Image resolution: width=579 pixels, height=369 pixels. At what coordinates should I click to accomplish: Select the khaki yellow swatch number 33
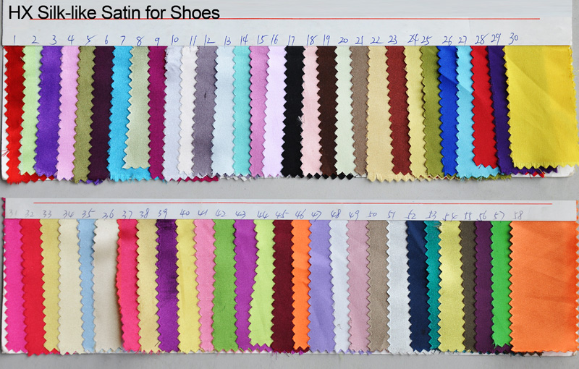pyautogui.click(x=50, y=285)
